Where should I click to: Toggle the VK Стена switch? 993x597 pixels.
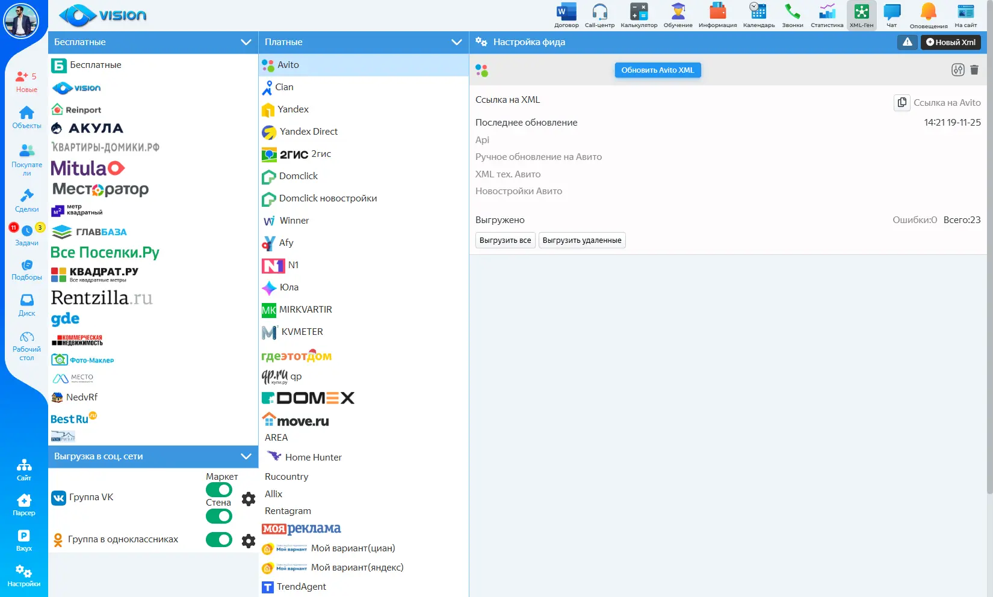click(219, 516)
